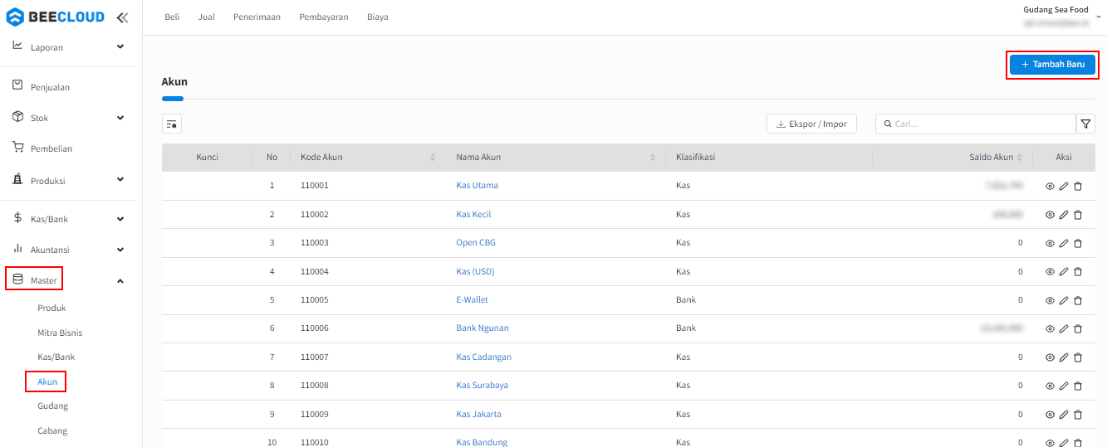The width and height of the screenshot is (1107, 447).
Task: Open column settings icon above the table
Action: pos(172,124)
